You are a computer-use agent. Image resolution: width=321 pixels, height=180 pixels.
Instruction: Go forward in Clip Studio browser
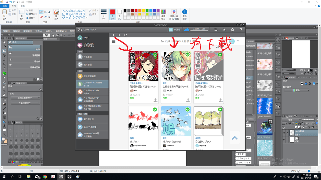(x=119, y=35)
